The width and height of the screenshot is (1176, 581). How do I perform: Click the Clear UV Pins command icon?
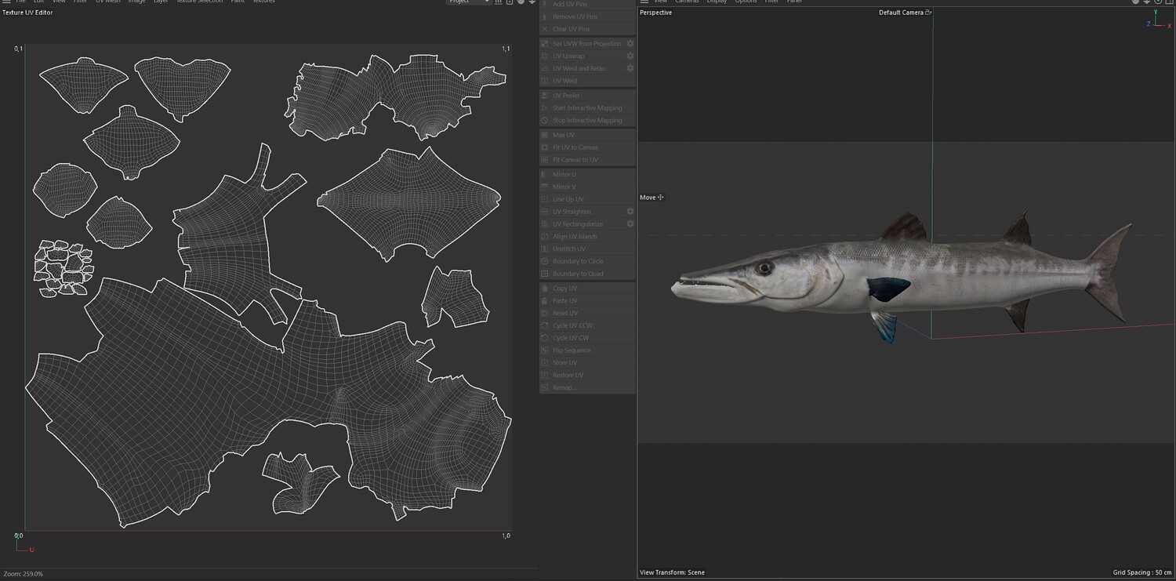point(545,29)
